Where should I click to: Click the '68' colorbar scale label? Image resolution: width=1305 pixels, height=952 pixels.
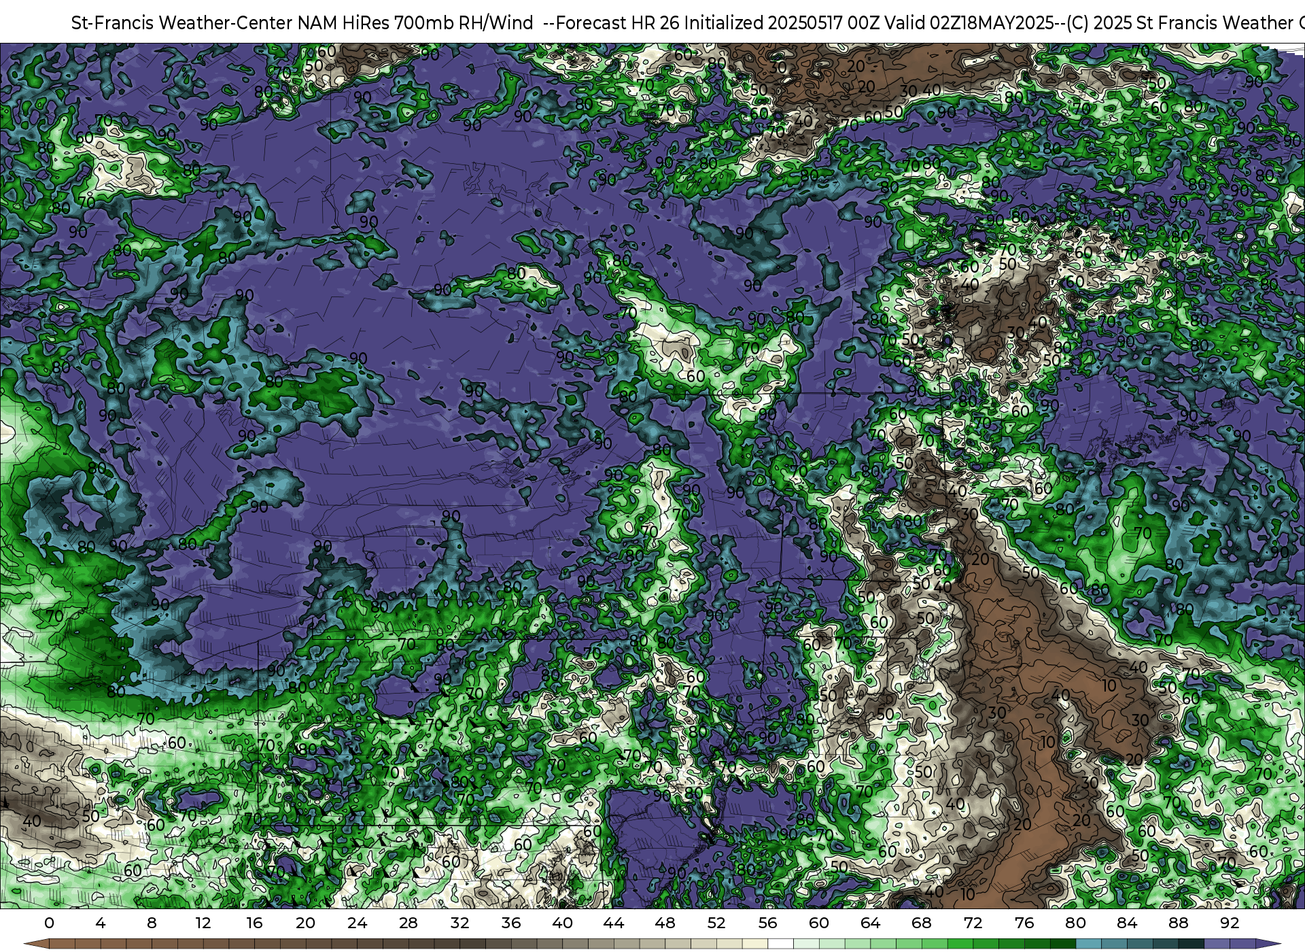[921, 923]
